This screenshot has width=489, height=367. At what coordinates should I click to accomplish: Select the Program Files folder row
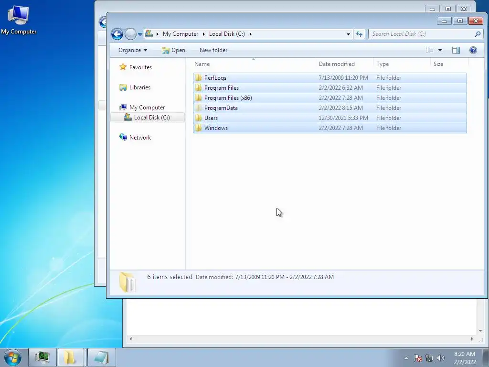click(330, 88)
